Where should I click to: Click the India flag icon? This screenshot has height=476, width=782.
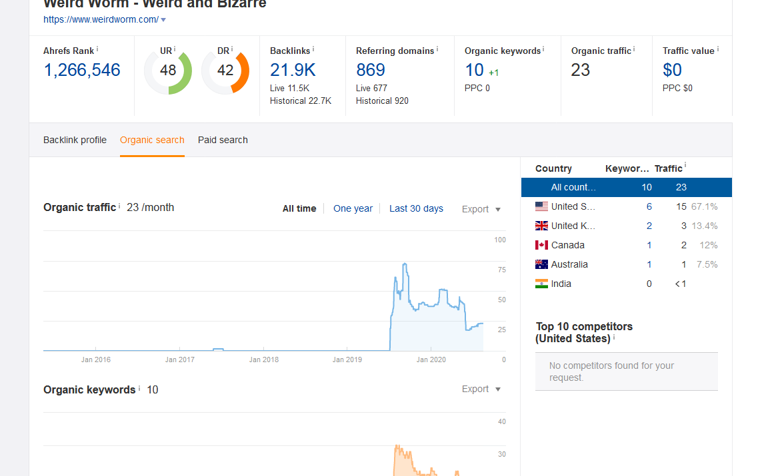pos(541,284)
